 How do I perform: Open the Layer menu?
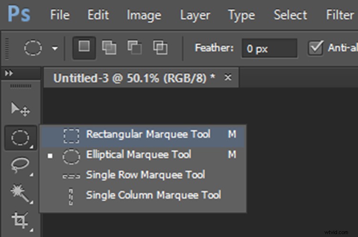pyautogui.click(x=195, y=15)
